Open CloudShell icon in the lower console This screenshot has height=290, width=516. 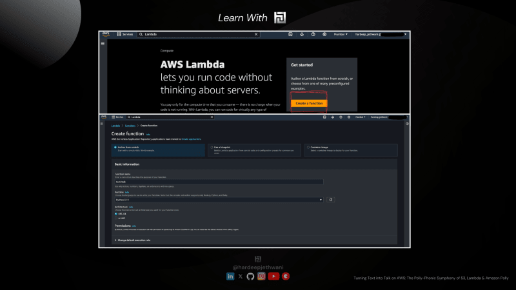(x=324, y=117)
